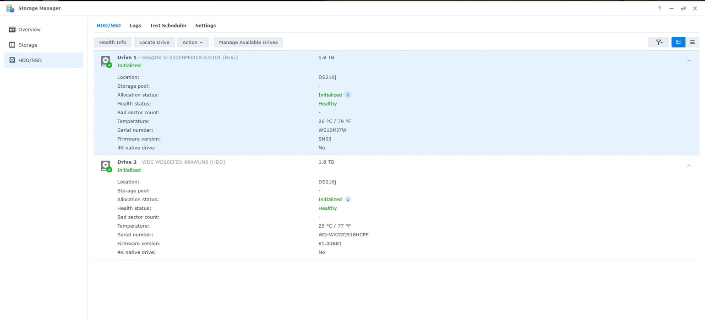The width and height of the screenshot is (705, 320).
Task: Click the Storage Manager app icon
Action: (x=10, y=8)
